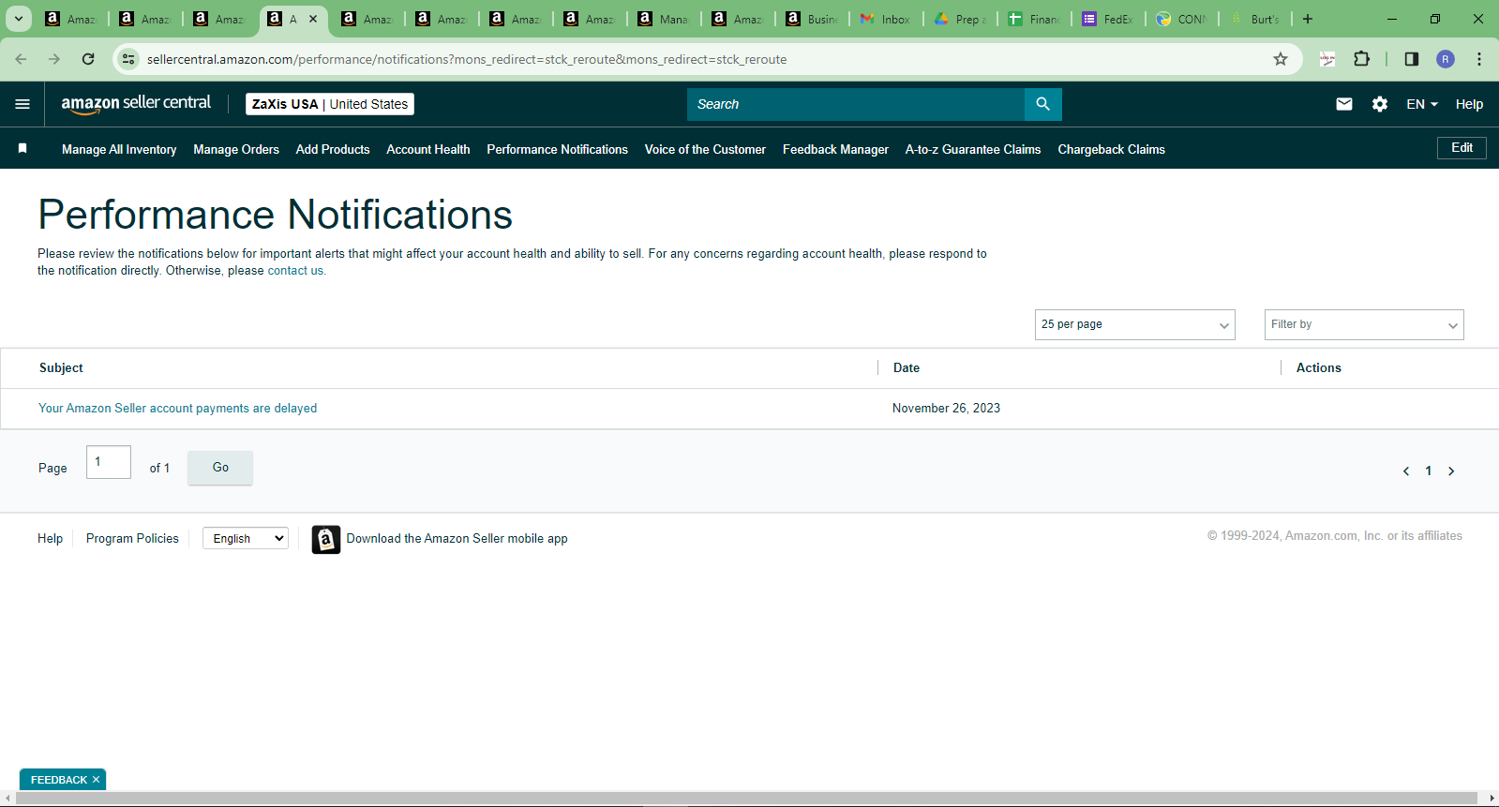Switch to the Inbox Gmail tab
Image resolution: width=1499 pixels, height=807 pixels.
(886, 19)
